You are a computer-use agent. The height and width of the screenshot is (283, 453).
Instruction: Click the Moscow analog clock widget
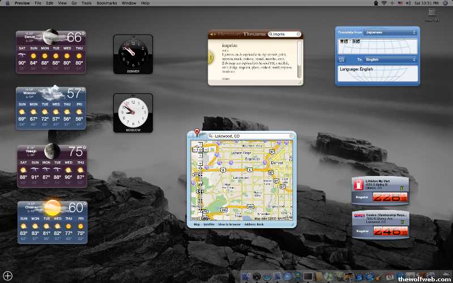pyautogui.click(x=133, y=113)
